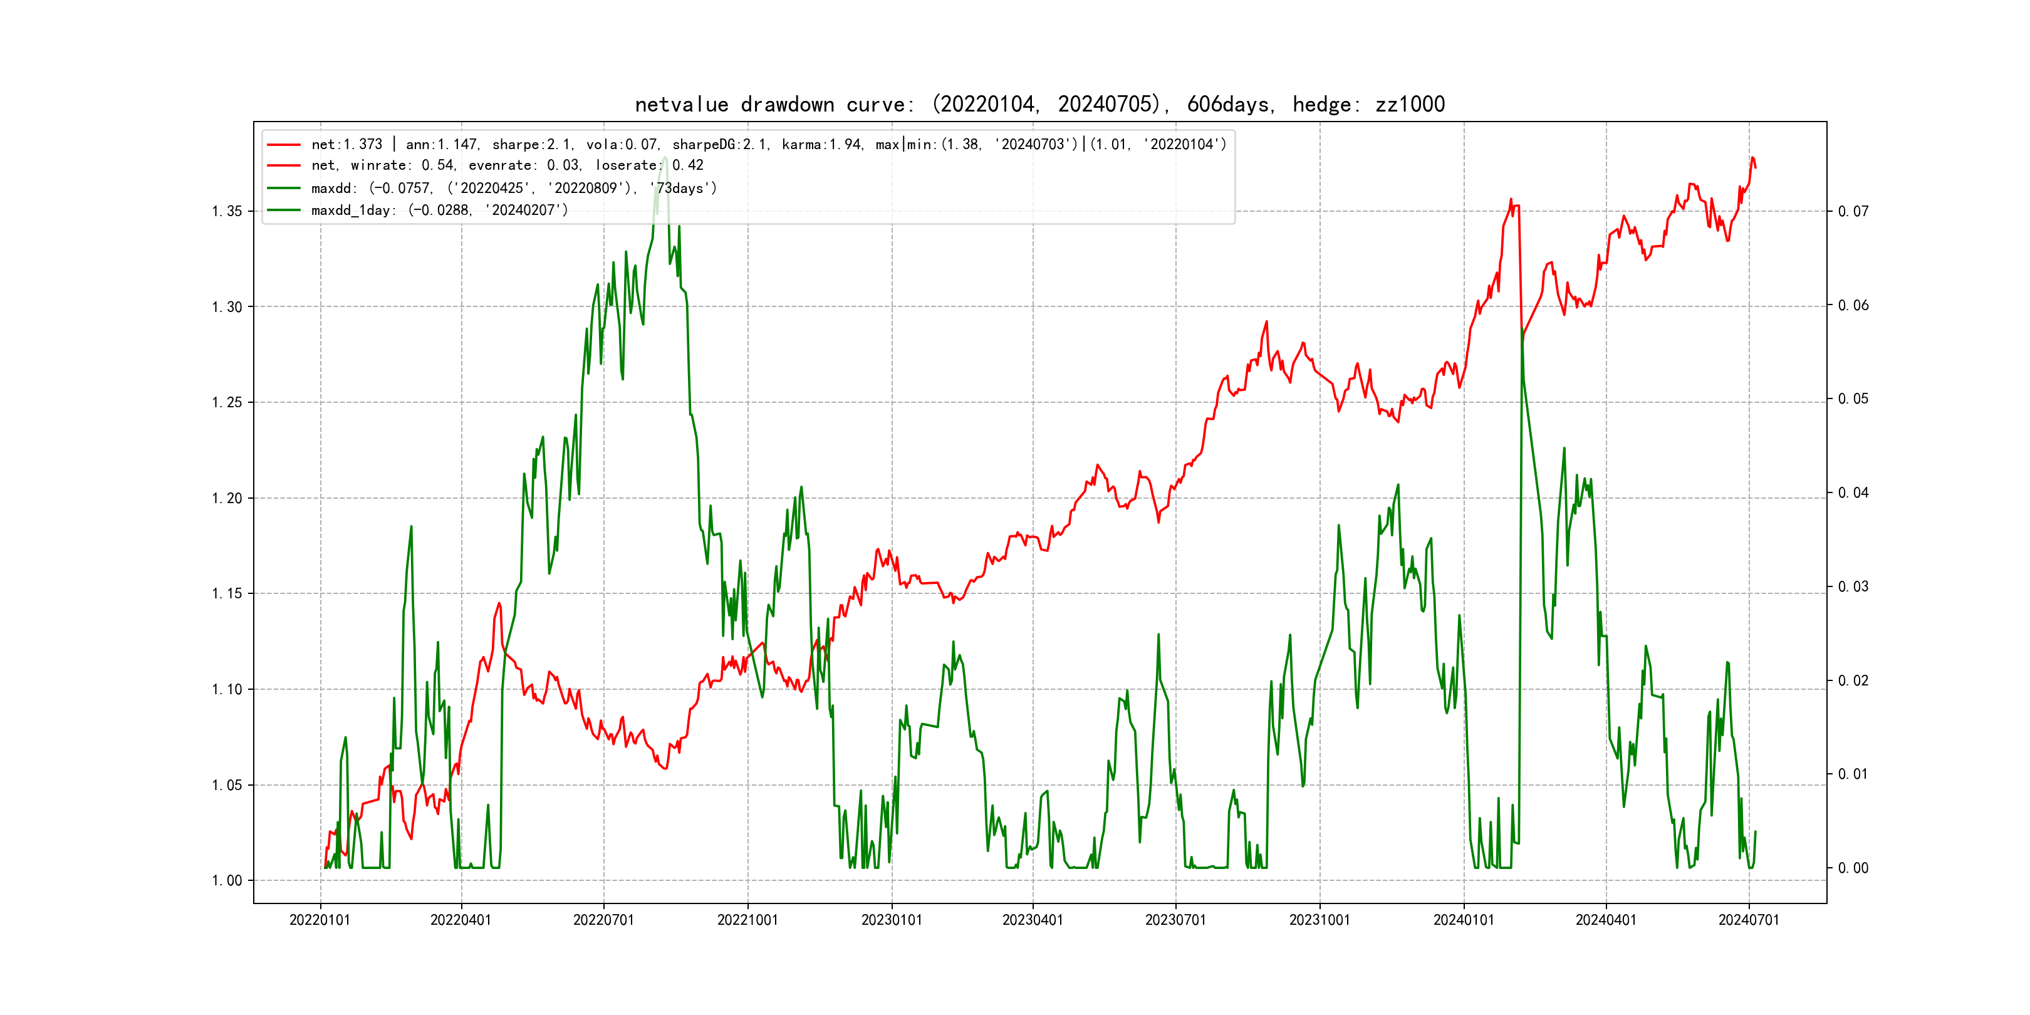Click green swatch beside maxdd legend entry

pyautogui.click(x=284, y=189)
